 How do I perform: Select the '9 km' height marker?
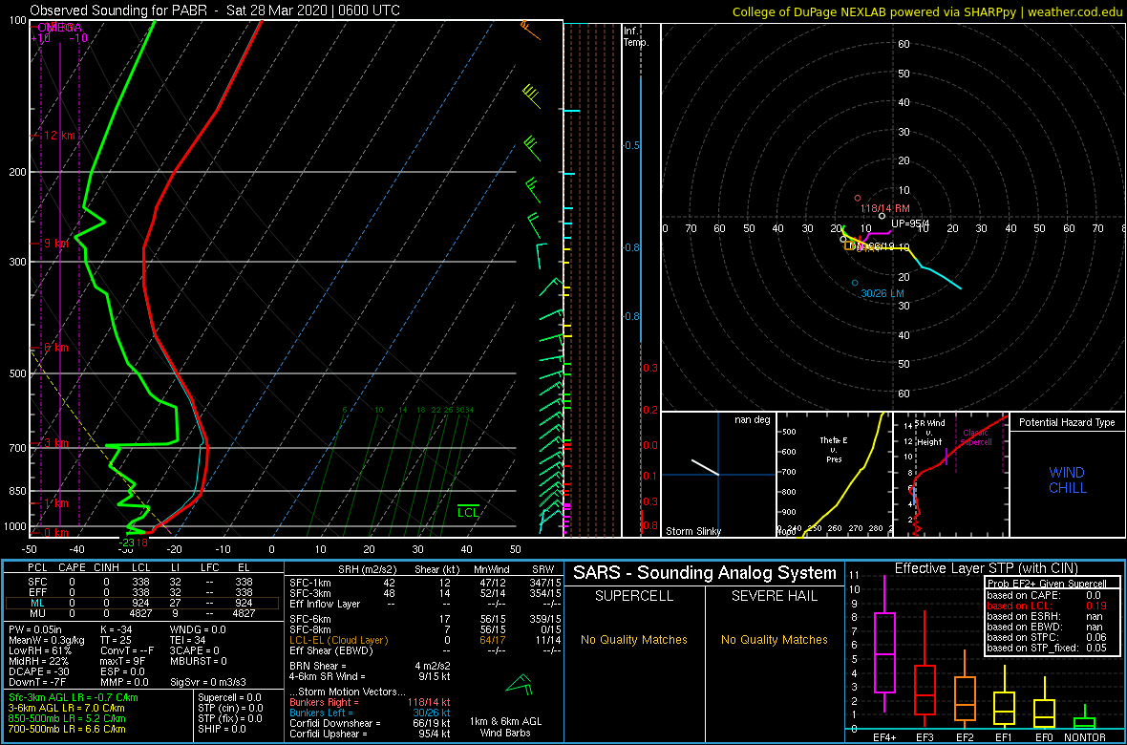(x=56, y=243)
